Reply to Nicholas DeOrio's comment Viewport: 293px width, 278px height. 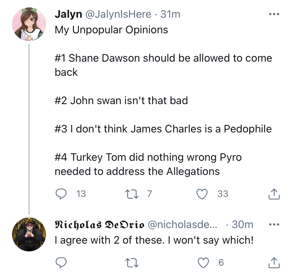point(61,262)
